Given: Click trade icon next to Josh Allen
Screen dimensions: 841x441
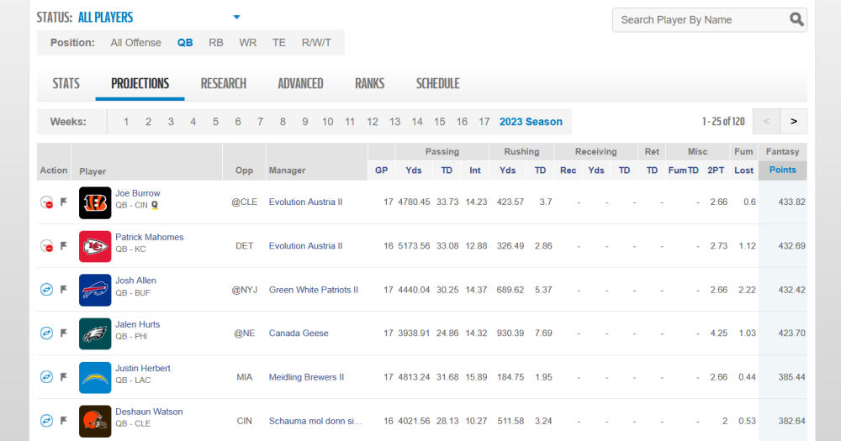Looking at the screenshot, I should pyautogui.click(x=47, y=290).
